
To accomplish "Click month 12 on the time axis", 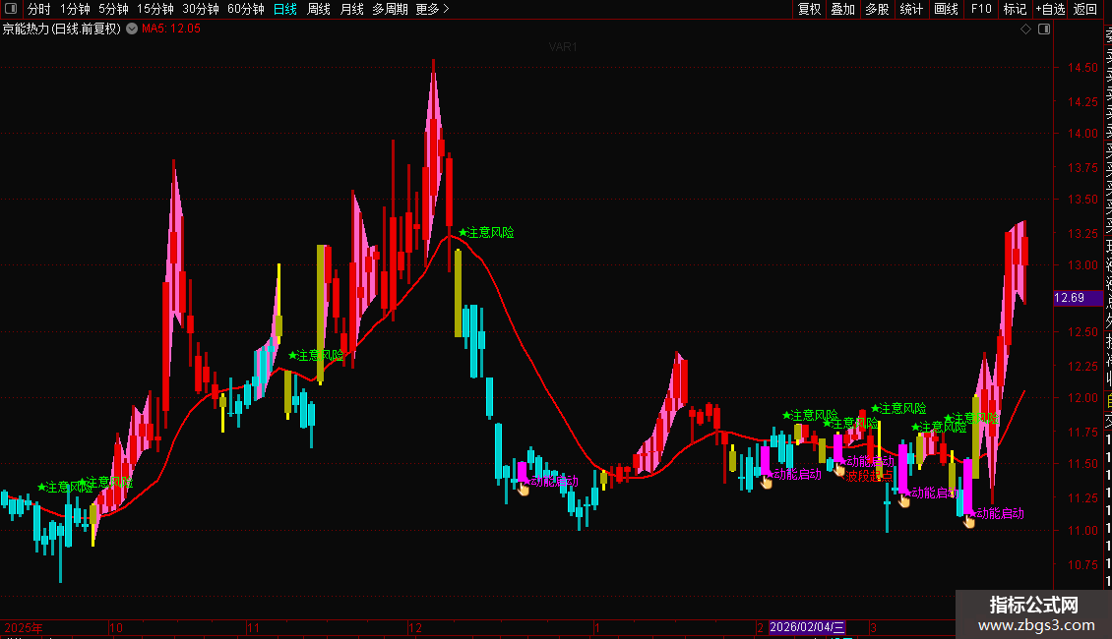I will click(415, 627).
